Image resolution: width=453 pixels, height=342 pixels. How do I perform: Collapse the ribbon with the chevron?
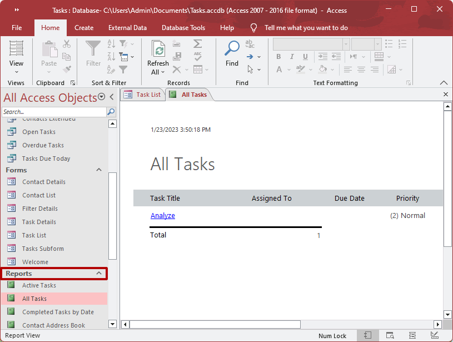[x=444, y=82]
